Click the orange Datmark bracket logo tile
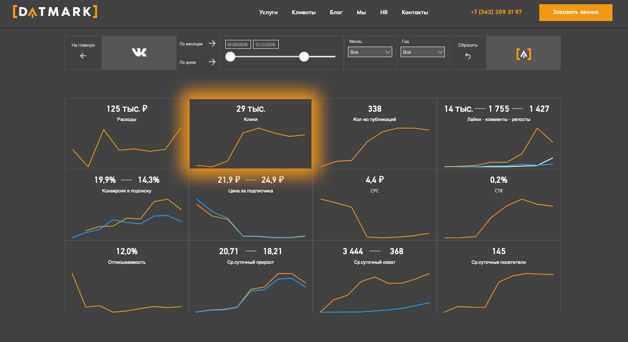The image size is (628, 342). click(523, 53)
